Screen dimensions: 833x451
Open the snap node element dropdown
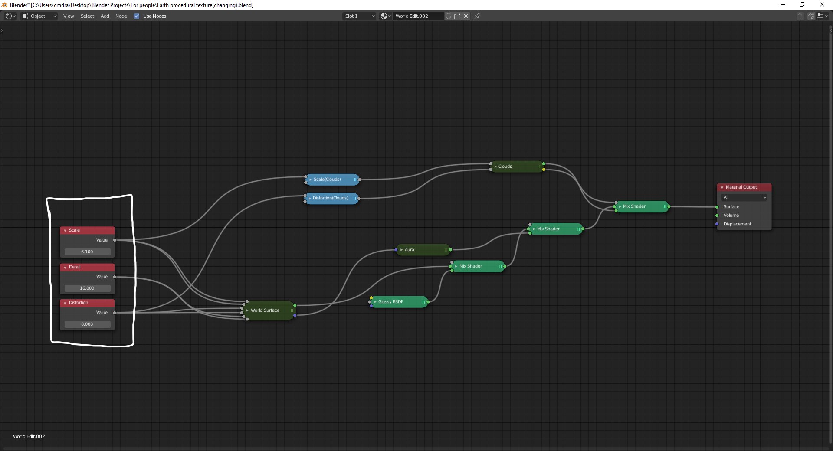[823, 16]
